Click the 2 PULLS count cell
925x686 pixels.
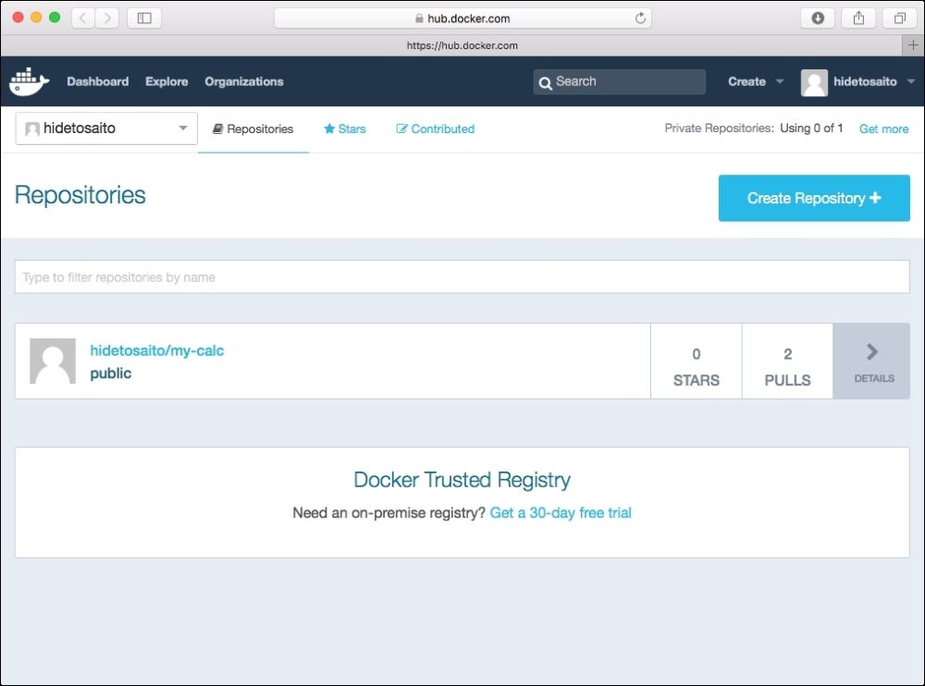tap(787, 361)
